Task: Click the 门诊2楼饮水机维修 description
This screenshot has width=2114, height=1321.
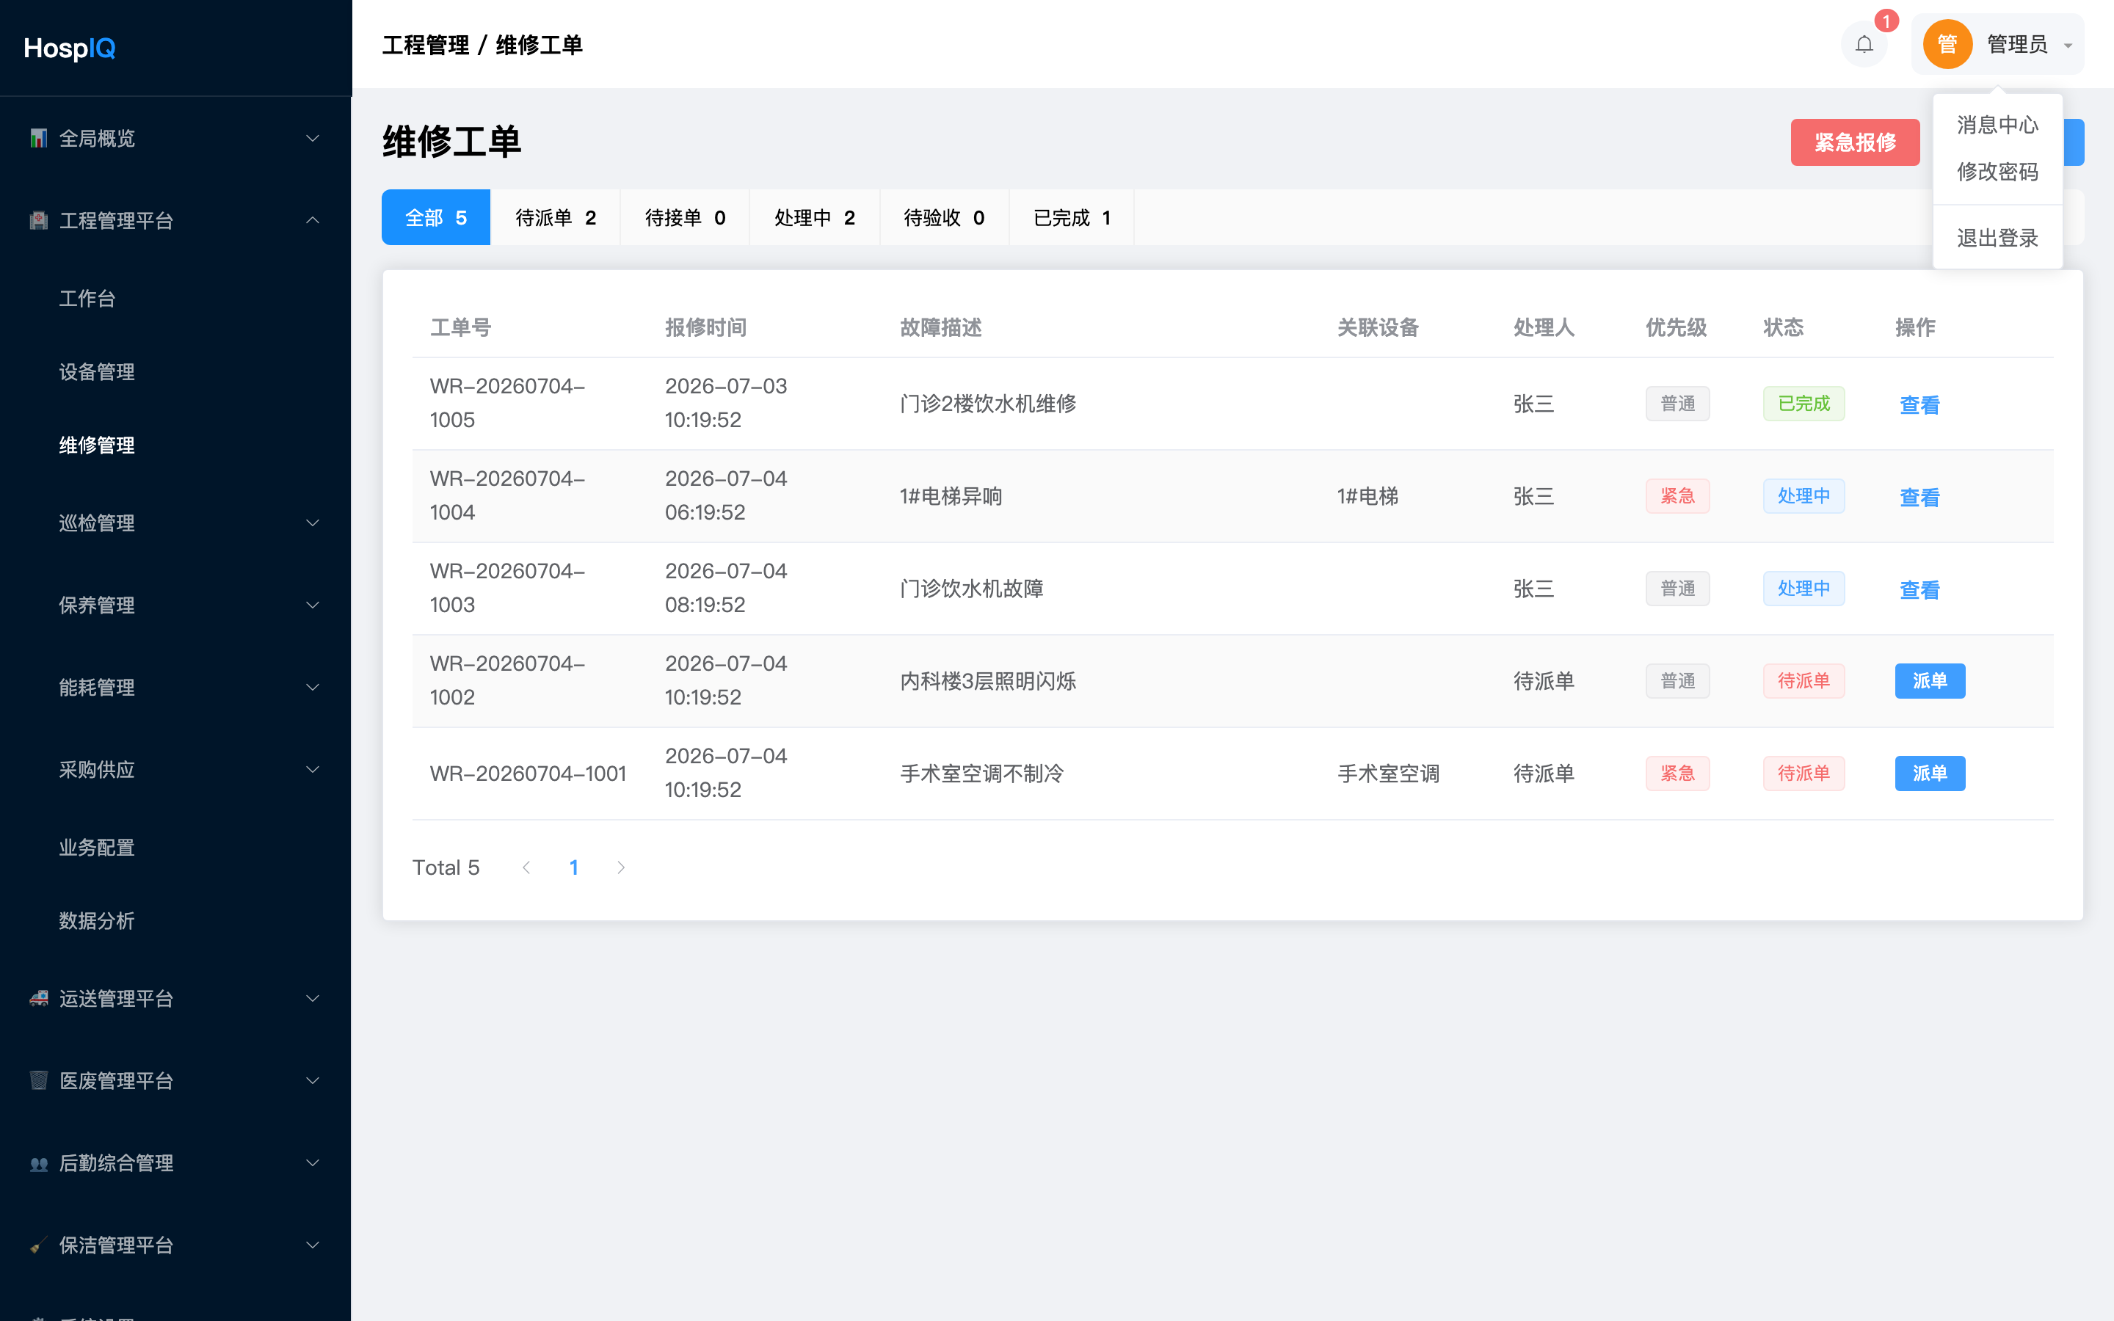Action: (988, 404)
